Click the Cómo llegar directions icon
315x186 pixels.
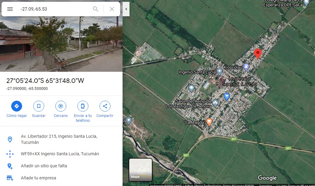[x=17, y=106]
